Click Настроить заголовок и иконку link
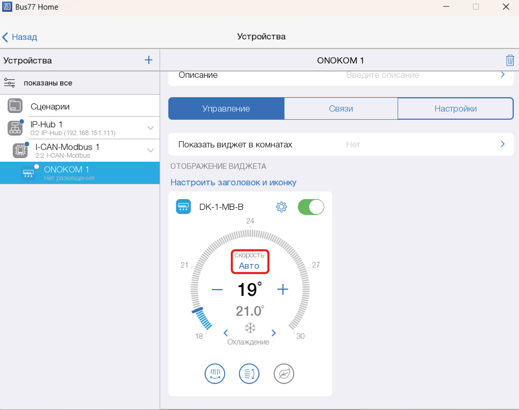Image resolution: width=519 pixels, height=410 pixels. click(233, 182)
